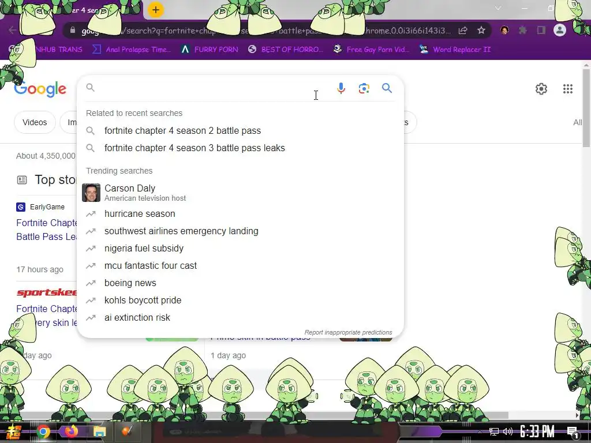Click the brown-haired extension avatar icon
591x443 pixels.
pyautogui.click(x=504, y=30)
